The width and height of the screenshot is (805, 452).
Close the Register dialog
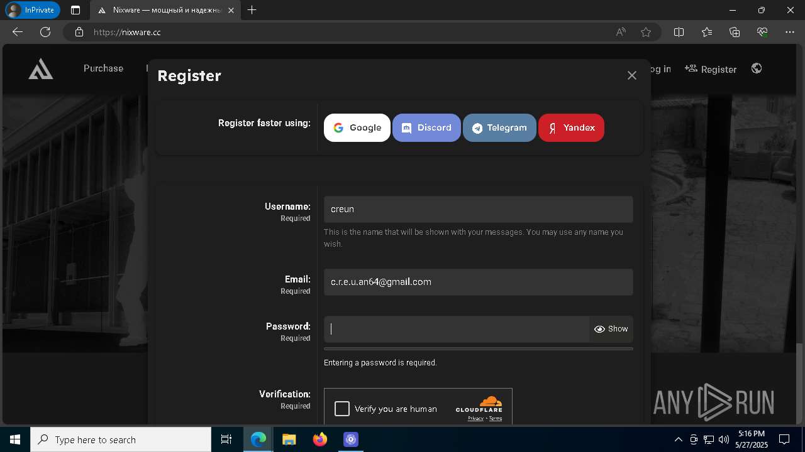(632, 75)
